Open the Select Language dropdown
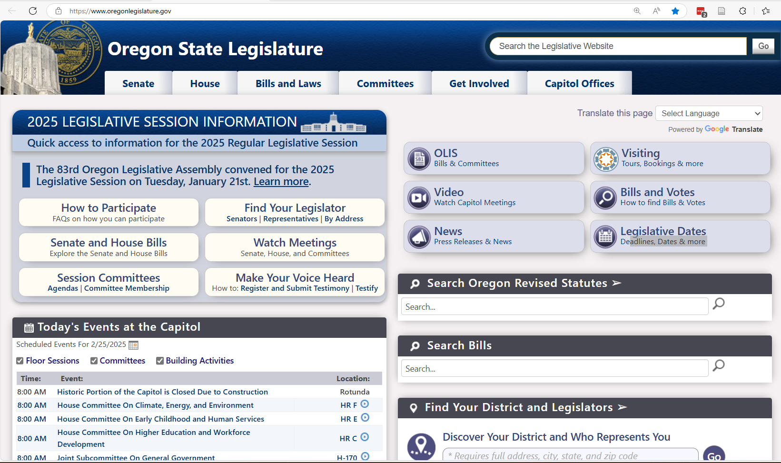Image resolution: width=781 pixels, height=463 pixels. coord(709,113)
